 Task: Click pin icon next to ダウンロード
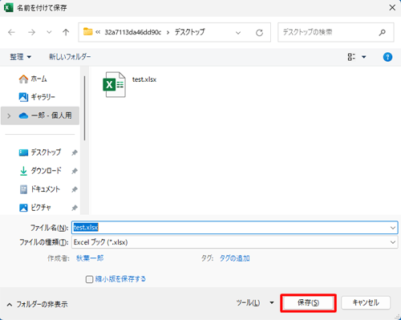click(x=75, y=171)
